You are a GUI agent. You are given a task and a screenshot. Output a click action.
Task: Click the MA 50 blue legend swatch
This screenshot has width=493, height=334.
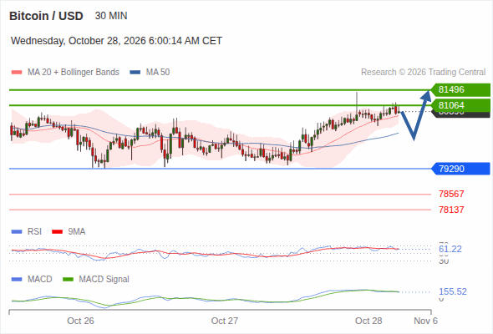point(135,73)
